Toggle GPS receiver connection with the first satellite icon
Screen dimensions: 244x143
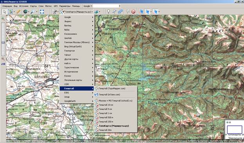[141, 12]
